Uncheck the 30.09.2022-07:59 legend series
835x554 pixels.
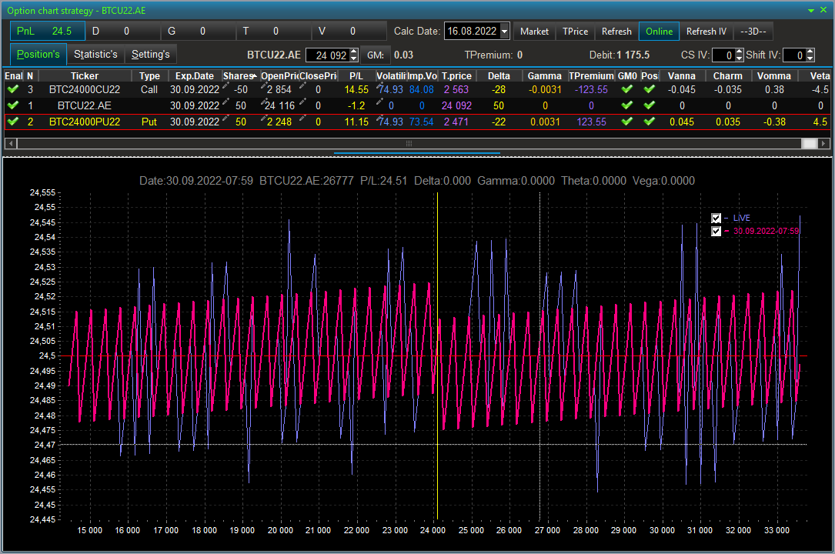(x=716, y=231)
